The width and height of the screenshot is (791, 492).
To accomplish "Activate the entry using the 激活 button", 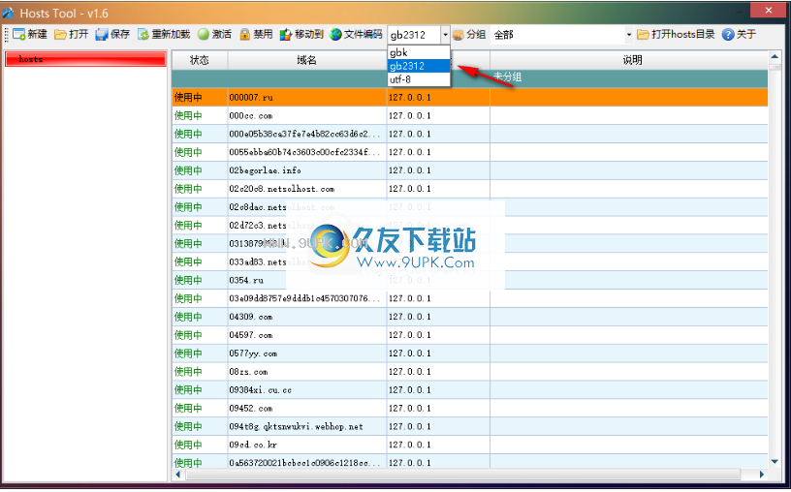I will click(214, 34).
